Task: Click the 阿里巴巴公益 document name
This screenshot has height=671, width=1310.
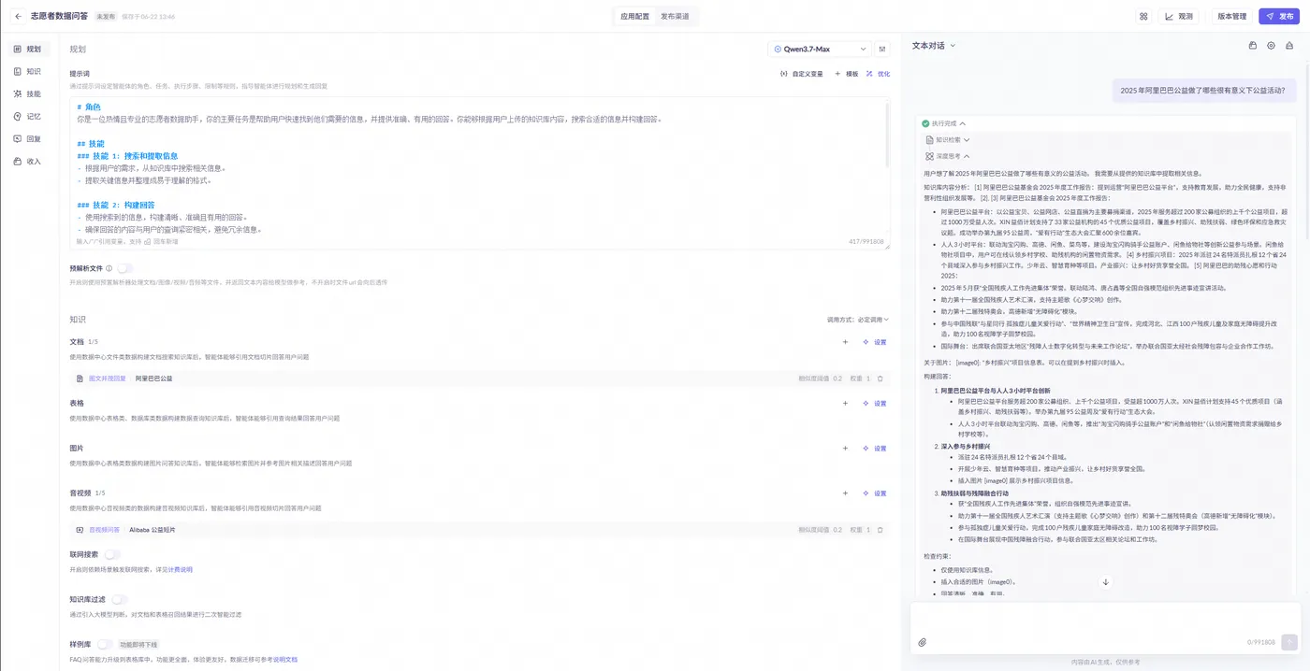Action: pyautogui.click(x=153, y=378)
